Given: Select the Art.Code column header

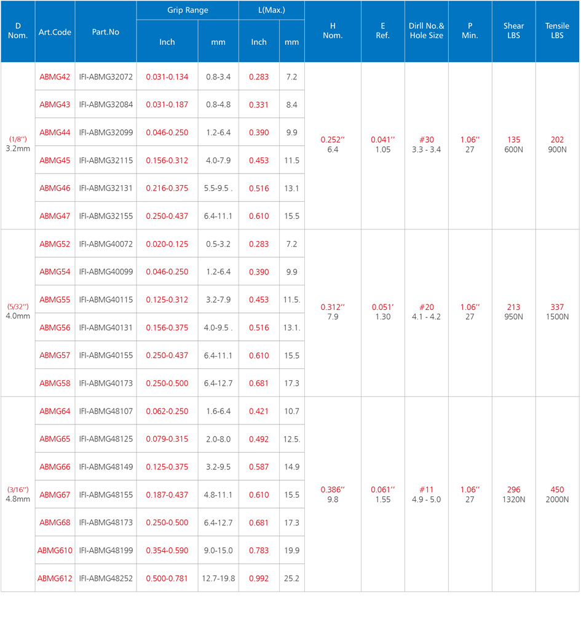Looking at the screenshot, I should pyautogui.click(x=55, y=31).
